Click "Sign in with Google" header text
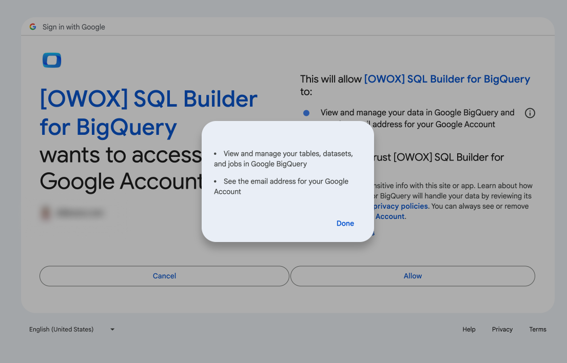The height and width of the screenshot is (363, 567). pyautogui.click(x=74, y=27)
